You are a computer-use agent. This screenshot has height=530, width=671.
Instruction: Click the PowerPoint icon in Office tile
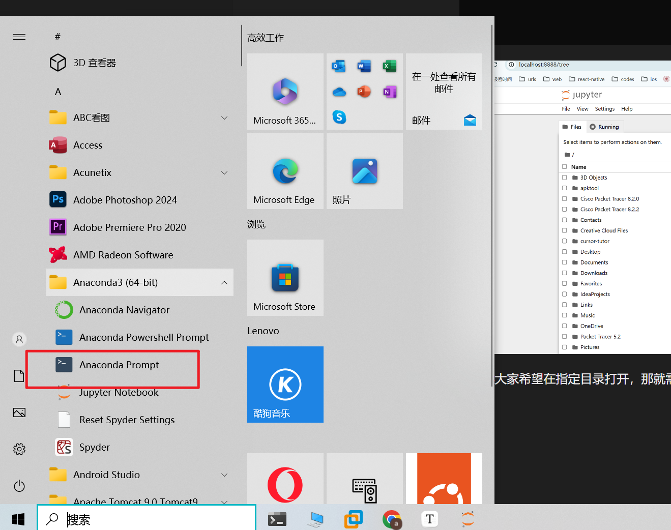[x=364, y=92]
